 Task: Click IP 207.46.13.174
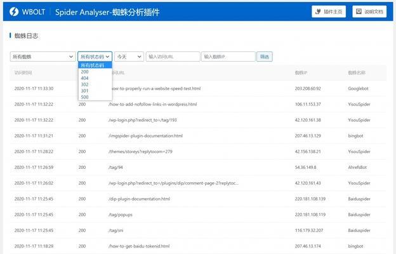coord(308,246)
